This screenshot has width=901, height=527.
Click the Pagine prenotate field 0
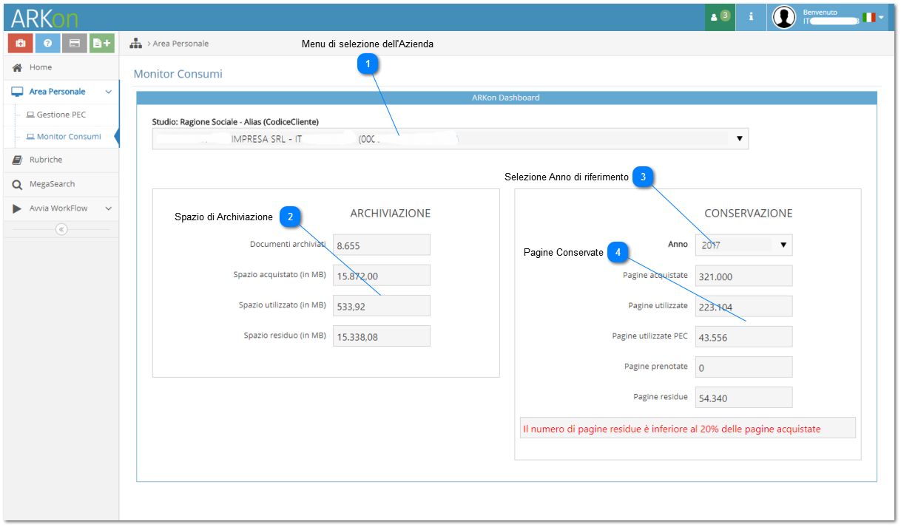tap(743, 367)
